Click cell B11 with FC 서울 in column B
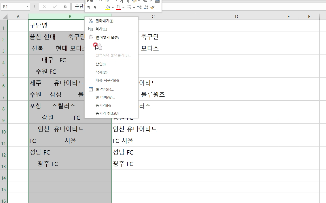 (70, 141)
